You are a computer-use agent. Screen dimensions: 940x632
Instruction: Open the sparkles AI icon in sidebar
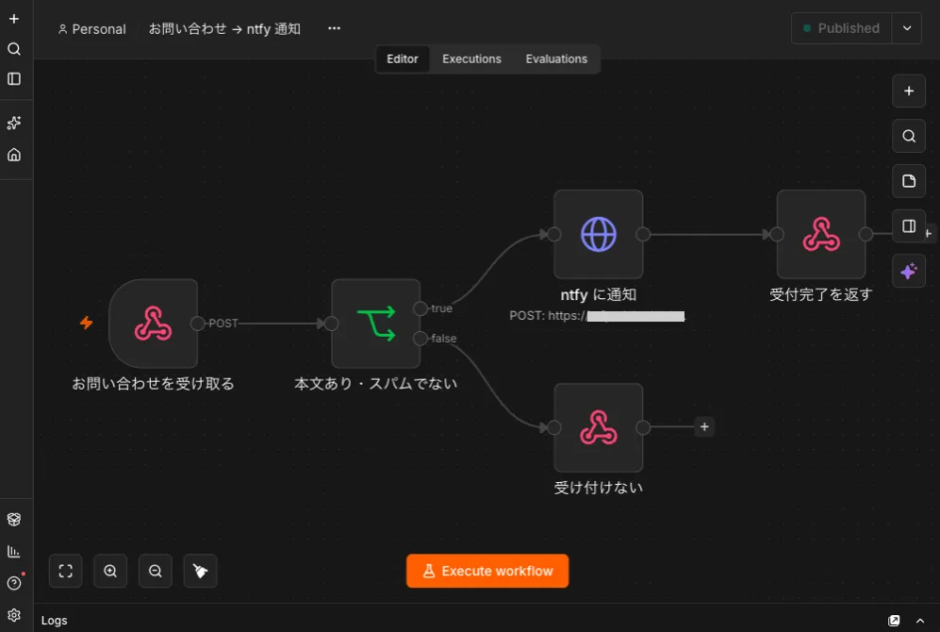[14, 123]
